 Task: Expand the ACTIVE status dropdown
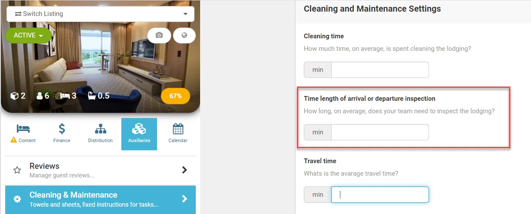click(28, 36)
